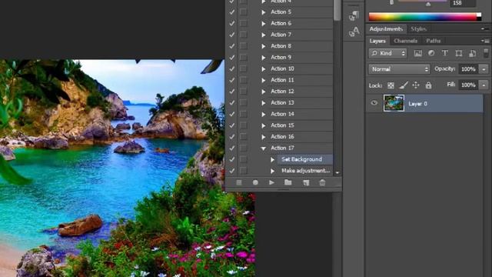Select the Layer 0 thumbnail
Screen dimensions: 492x277
(394, 103)
